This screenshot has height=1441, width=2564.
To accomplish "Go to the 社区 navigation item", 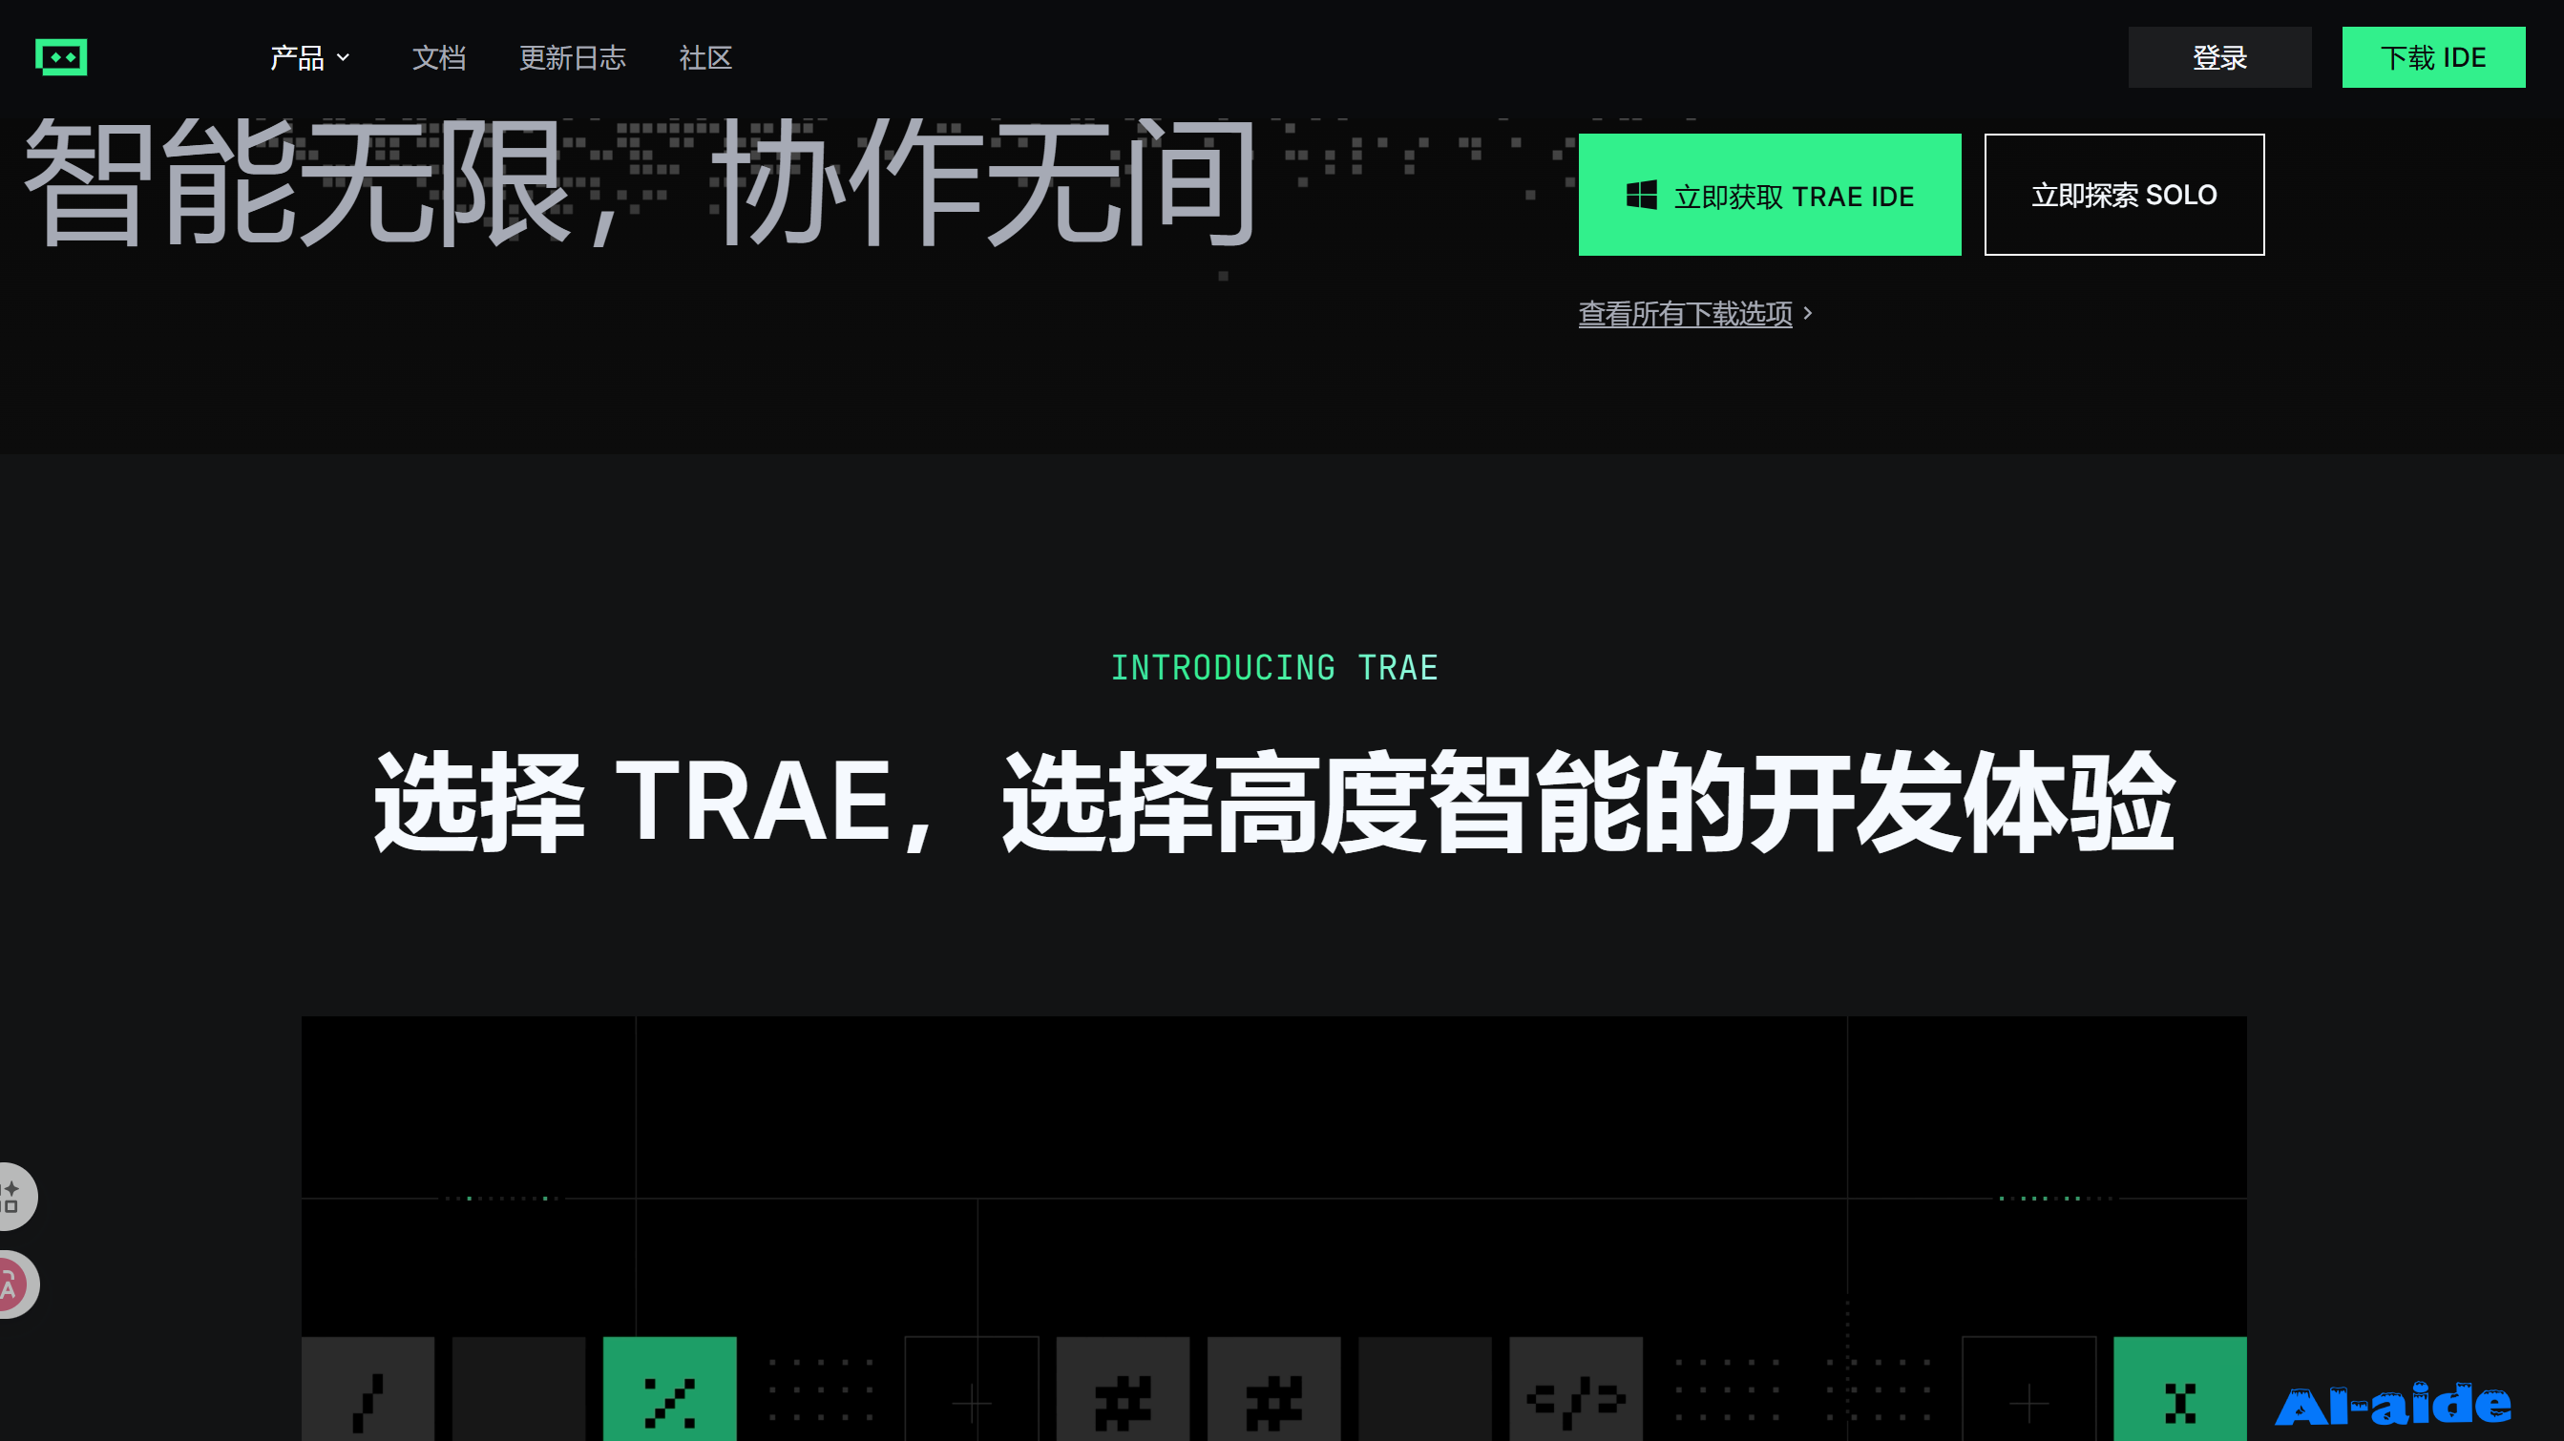I will 704,57.
